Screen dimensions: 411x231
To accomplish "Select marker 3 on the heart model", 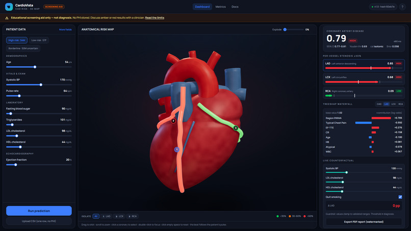I will (x=236, y=128).
